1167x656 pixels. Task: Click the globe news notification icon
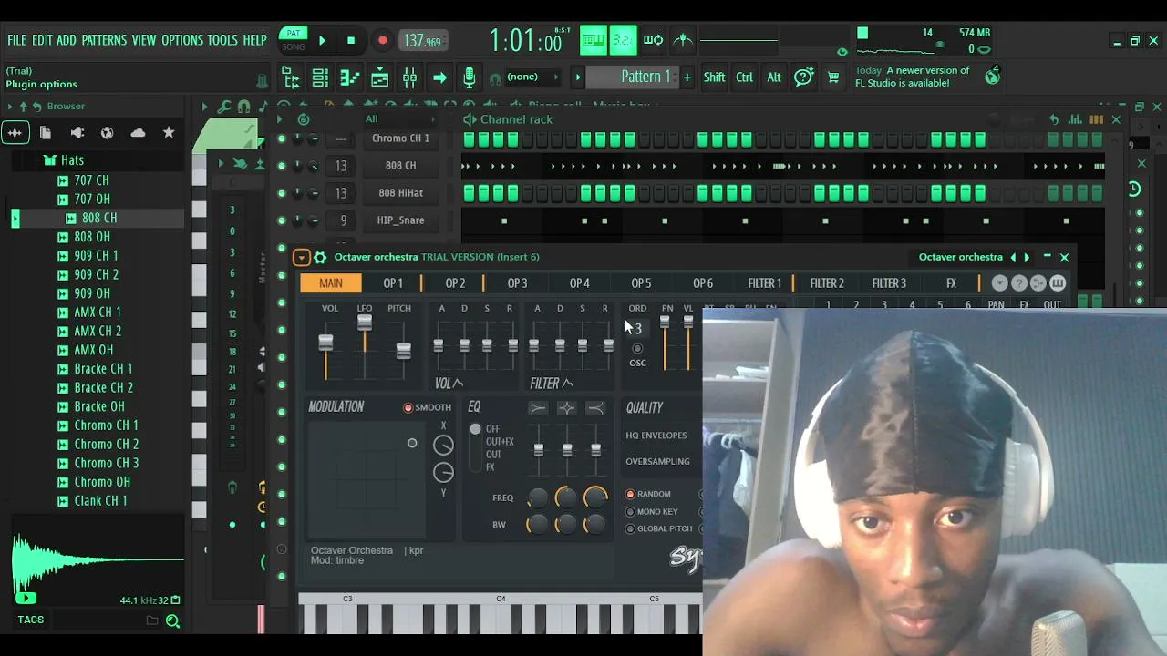tap(992, 77)
